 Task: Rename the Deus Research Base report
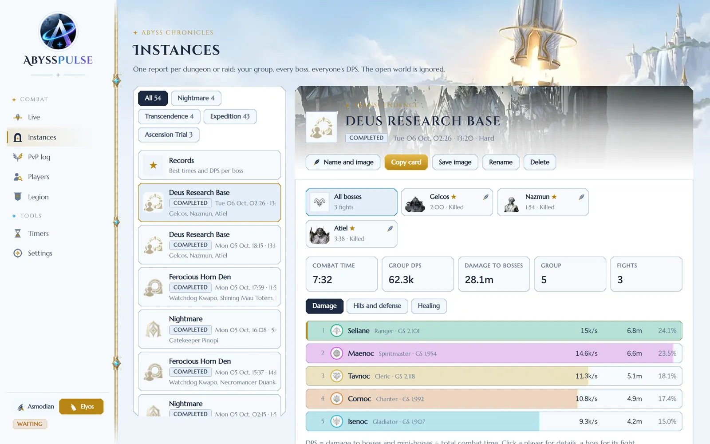tap(501, 162)
